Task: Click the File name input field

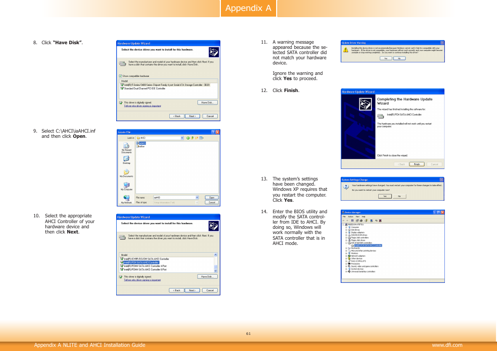Action: (x=176, y=198)
